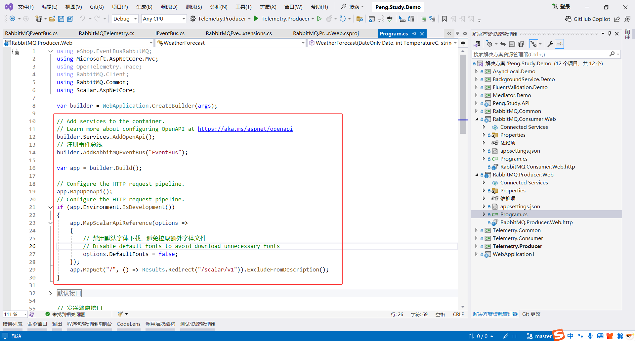Toggle a bookmark on the current line
Screen dimensions: 635x341
pos(444,19)
